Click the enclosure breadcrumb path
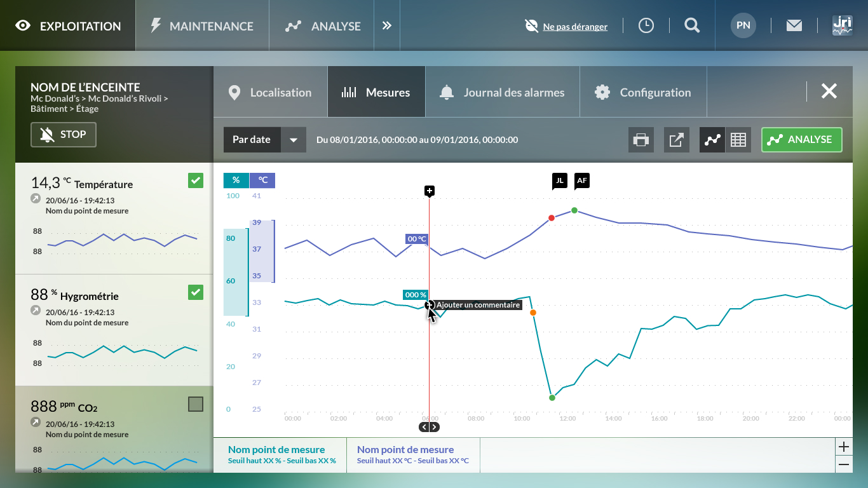Image resolution: width=868 pixels, height=488 pixels. 99,104
